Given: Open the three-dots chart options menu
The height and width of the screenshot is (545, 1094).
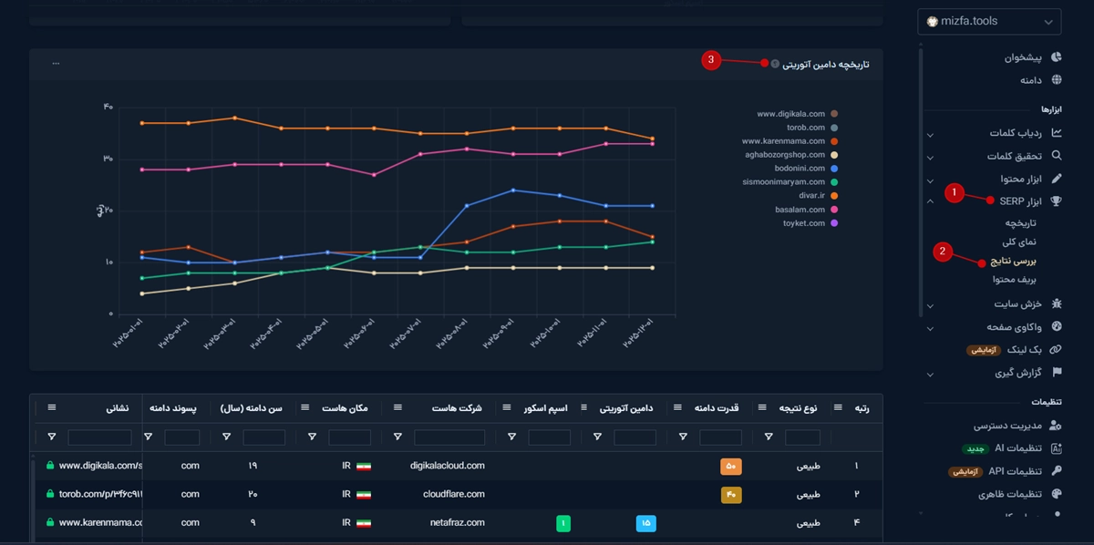Looking at the screenshot, I should (x=56, y=64).
